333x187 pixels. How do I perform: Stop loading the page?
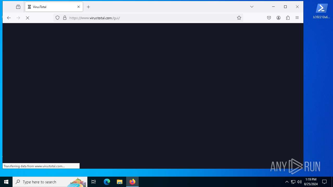(28, 18)
